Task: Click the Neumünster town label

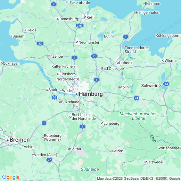Action: click(89, 42)
